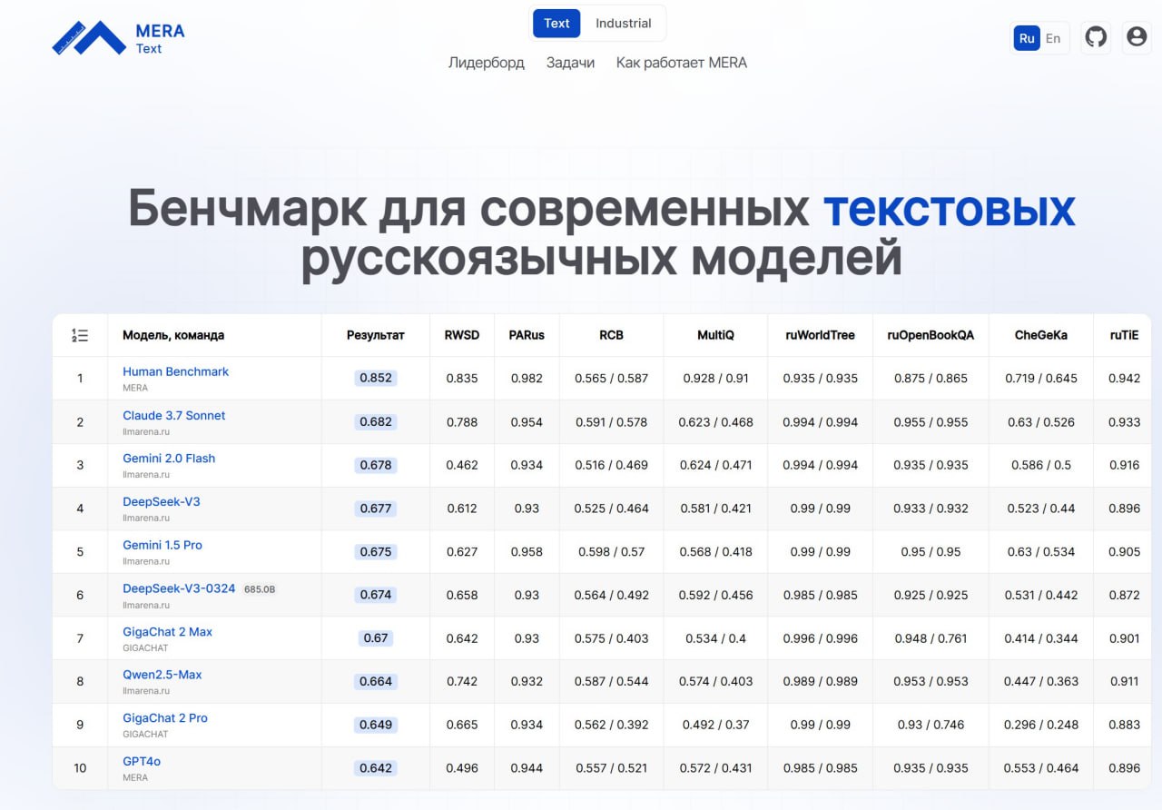The width and height of the screenshot is (1162, 810).
Task: Click ruTiE value 0.872
Action: point(1124,595)
